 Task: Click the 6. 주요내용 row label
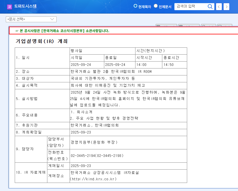click(27, 115)
